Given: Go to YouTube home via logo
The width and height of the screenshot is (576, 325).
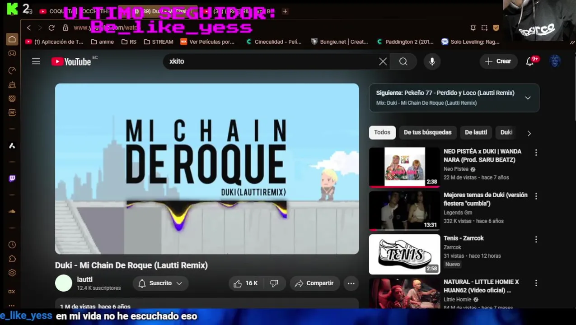Looking at the screenshot, I should (71, 61).
